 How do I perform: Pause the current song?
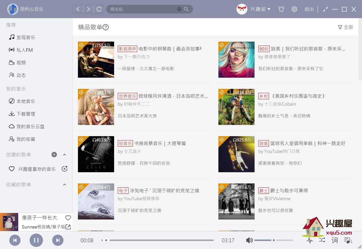[36, 240]
